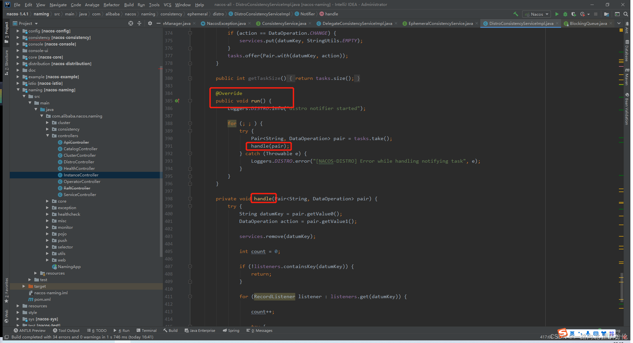Viewport: 633px width, 343px height.
Task: Open the profiler options dropdown arrow
Action: point(588,14)
